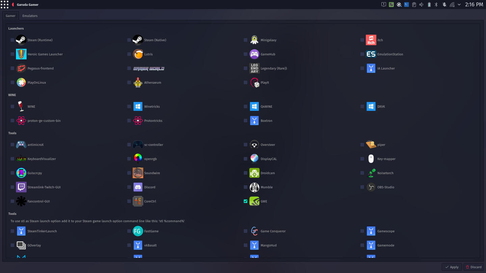This screenshot has width=486, height=273.
Task: Click the PlayOnLinux clover icon
Action: [x=21, y=82]
